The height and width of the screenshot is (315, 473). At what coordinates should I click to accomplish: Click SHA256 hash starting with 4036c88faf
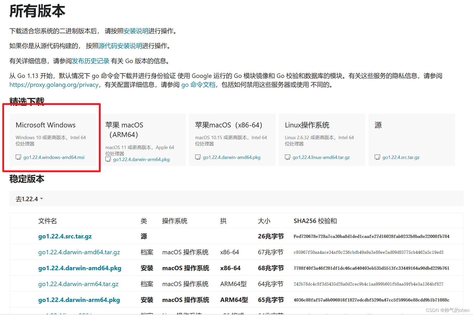(372, 300)
